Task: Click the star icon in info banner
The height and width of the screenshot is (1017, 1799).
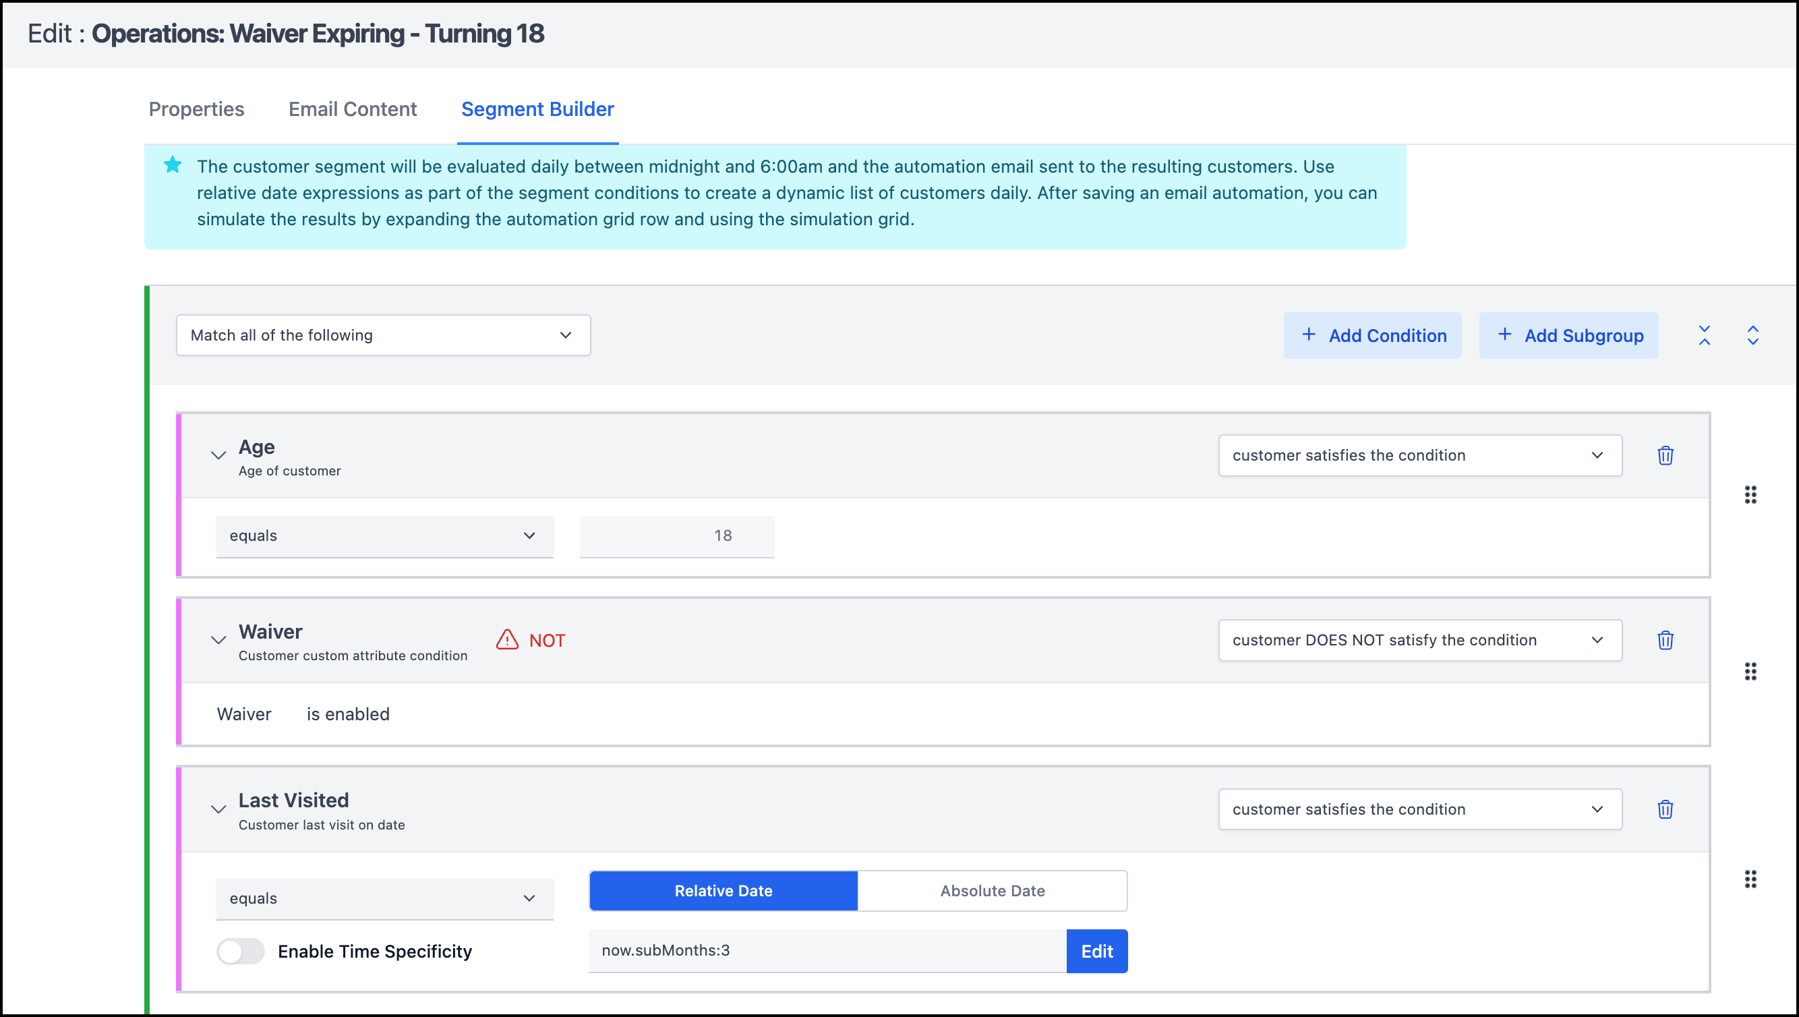Action: coord(173,165)
